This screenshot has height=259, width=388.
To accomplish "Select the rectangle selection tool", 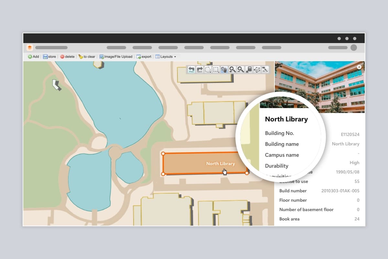I will [216, 70].
